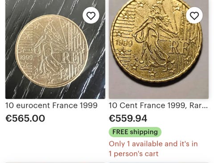The image size is (214, 163).
Task: Click the 'Only 1 available and it's in' notice
Action: (153, 144)
